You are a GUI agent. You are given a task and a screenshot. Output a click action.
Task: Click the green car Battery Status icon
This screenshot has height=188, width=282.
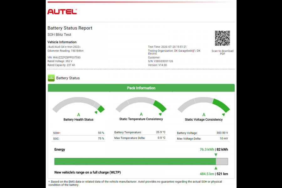click(51, 78)
